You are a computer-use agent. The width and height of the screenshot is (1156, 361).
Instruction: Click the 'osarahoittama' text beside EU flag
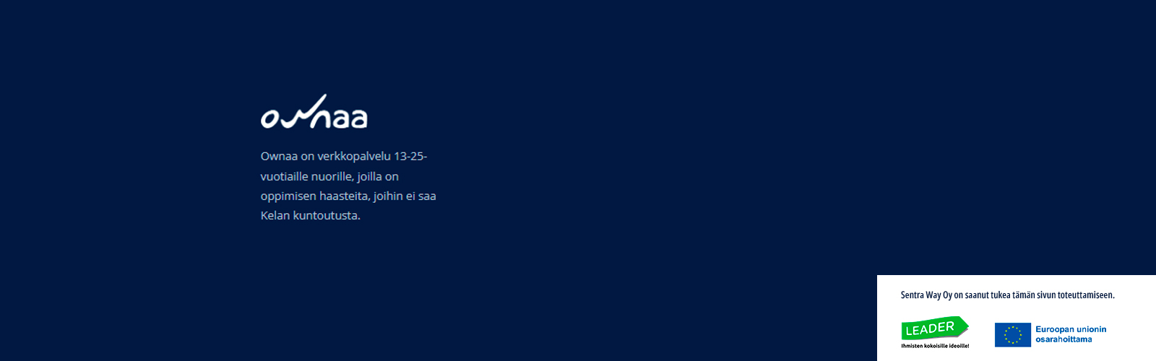coord(1064,339)
